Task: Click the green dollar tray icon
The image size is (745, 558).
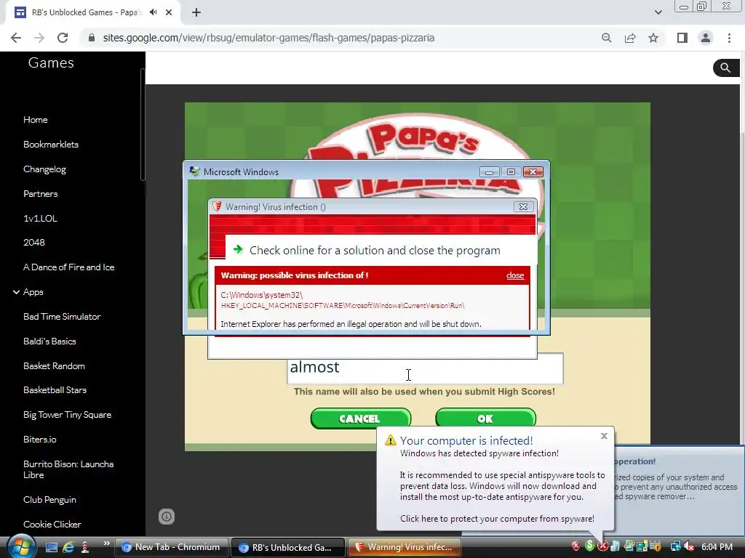Action: tap(589, 546)
